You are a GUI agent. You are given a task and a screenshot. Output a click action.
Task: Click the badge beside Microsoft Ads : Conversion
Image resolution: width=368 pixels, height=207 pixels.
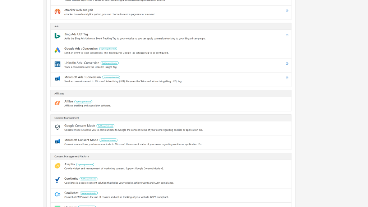click(111, 78)
